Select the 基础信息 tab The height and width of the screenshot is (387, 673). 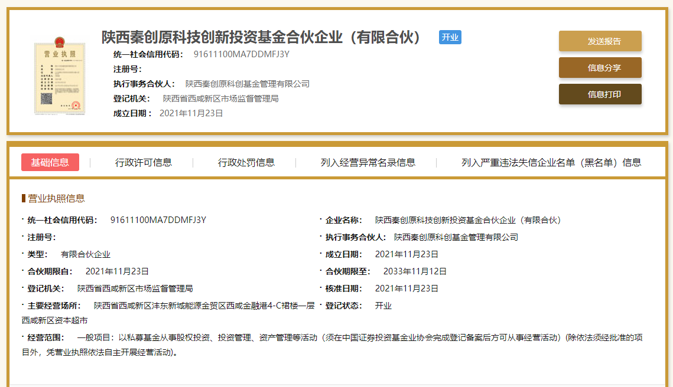pos(50,162)
